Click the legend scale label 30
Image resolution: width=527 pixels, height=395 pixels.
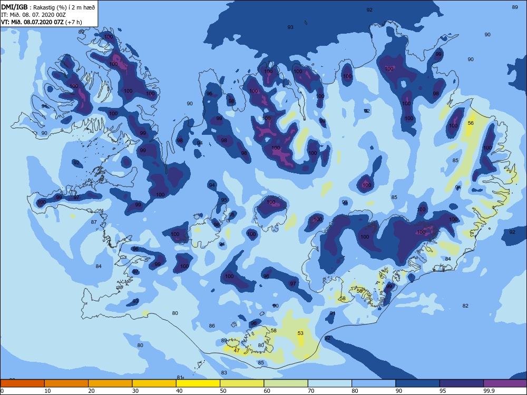point(135,391)
